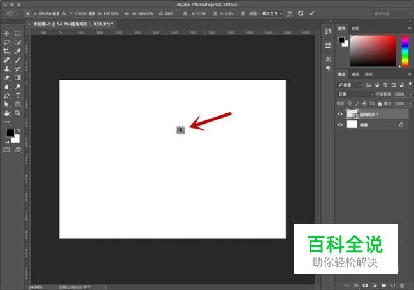Image resolution: width=414 pixels, height=290 pixels.
Task: Toggle filter for pixel layers
Action: tap(369, 85)
